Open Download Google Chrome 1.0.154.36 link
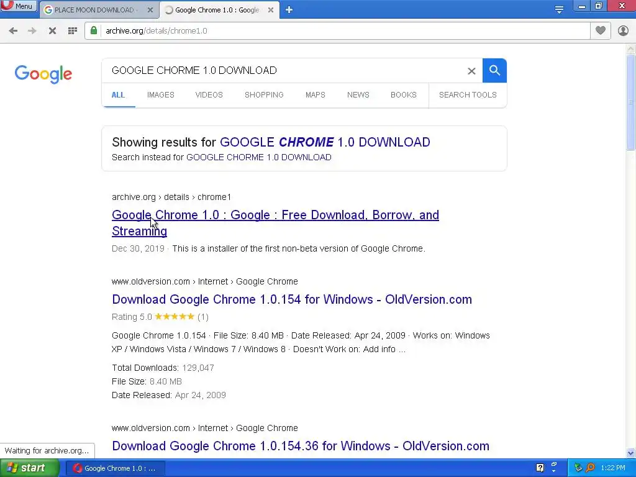Viewport: 636px width, 477px height. [301, 446]
